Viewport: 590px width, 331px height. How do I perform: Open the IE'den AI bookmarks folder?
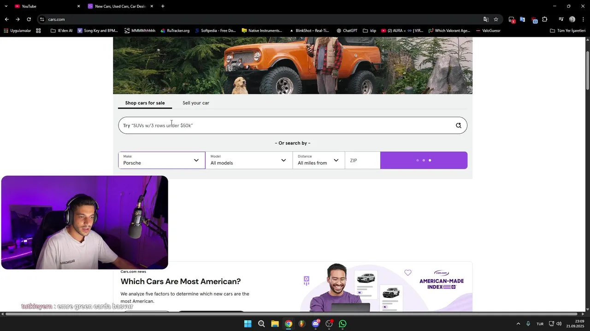coord(61,31)
